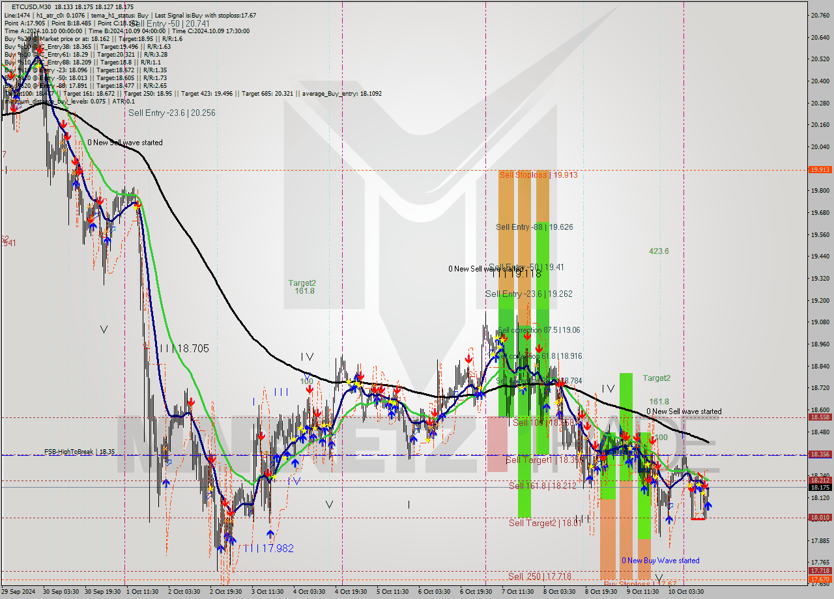Click the 18.558 price tag on price axis

[820, 417]
